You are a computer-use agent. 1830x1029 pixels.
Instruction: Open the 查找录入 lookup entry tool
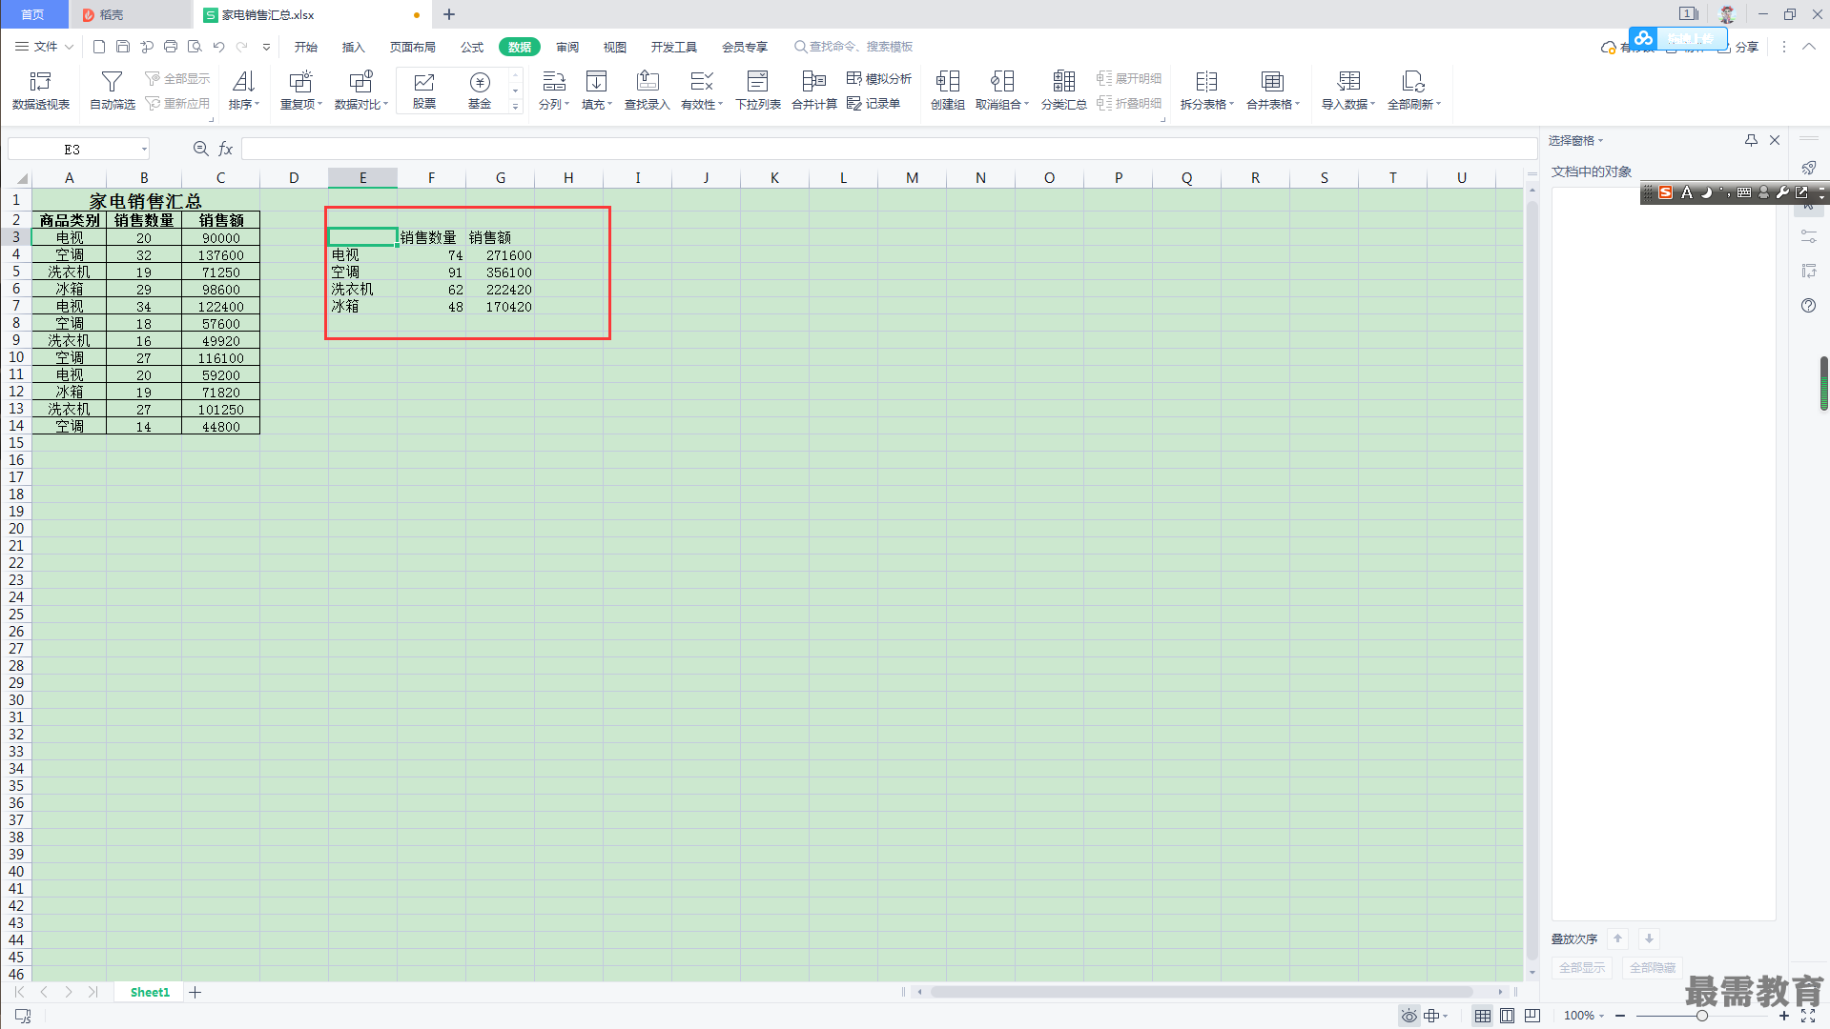[648, 91]
